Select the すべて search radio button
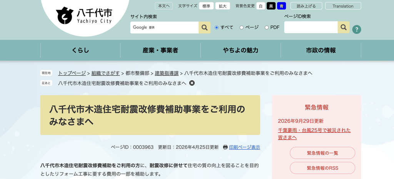The height and width of the screenshot is (179, 394). click(x=217, y=27)
